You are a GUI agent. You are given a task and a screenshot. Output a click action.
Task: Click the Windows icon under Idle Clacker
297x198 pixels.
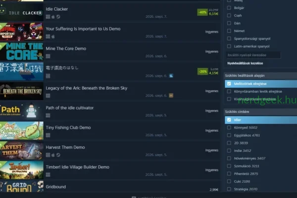[x=48, y=17]
